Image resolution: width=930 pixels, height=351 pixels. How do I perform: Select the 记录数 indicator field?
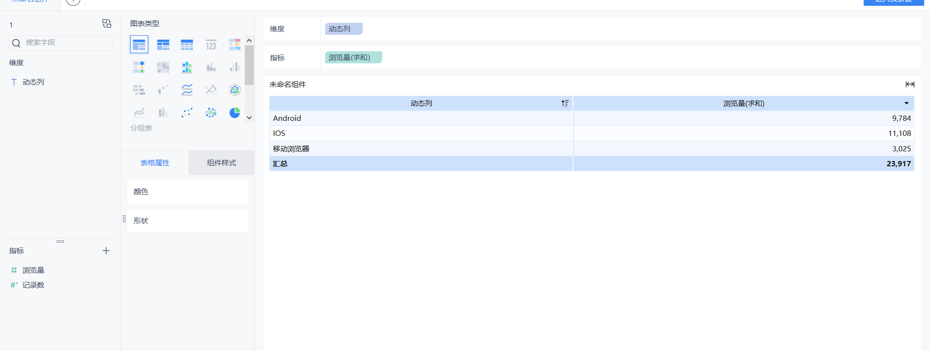tap(33, 285)
